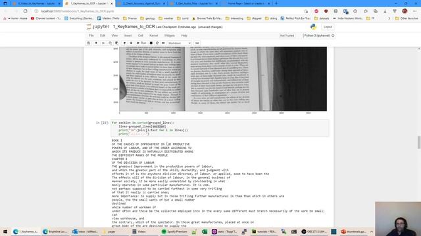Click the code cell In [22] editor
This screenshot has height=236, width=421.
pyautogui.click(x=220, y=128)
